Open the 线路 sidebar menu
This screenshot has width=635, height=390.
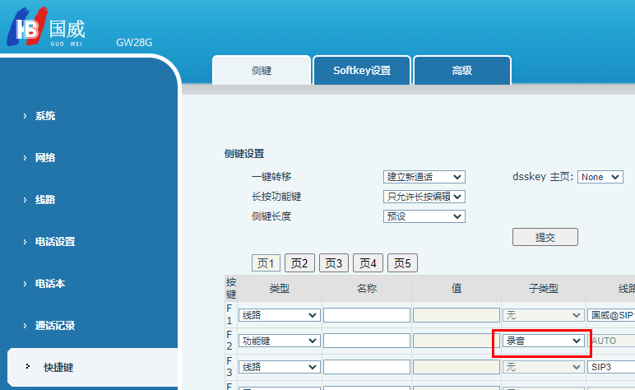tap(45, 200)
